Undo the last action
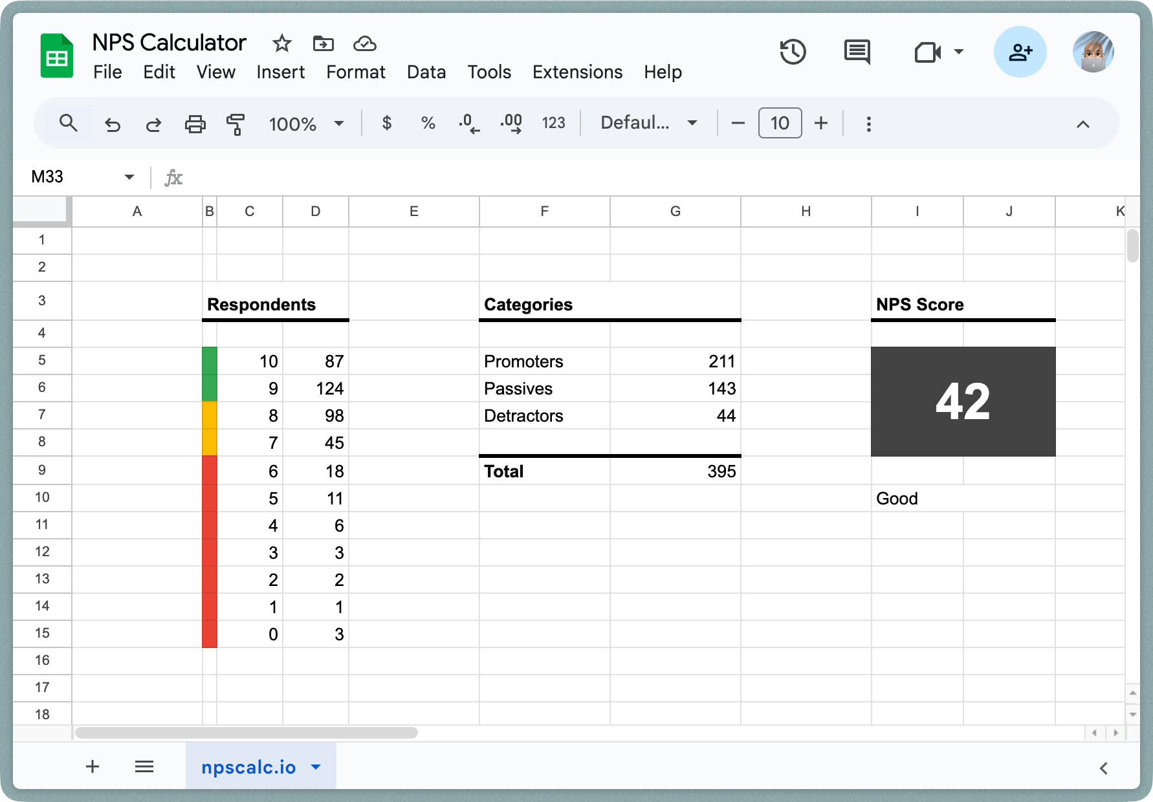This screenshot has width=1153, height=802. (113, 124)
